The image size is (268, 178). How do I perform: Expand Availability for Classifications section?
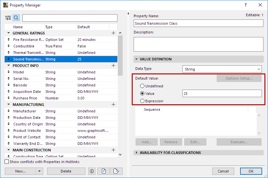(x=137, y=153)
